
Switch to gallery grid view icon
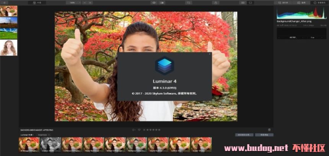click(x=243, y=3)
